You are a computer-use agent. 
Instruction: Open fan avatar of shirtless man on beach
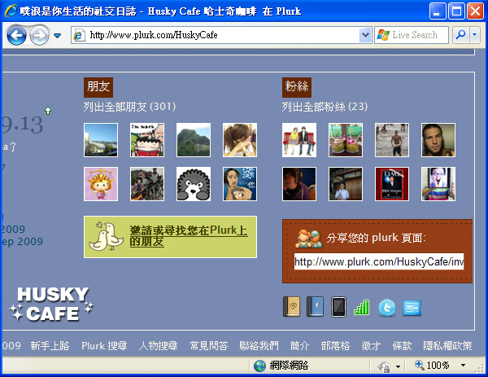pyautogui.click(x=392, y=140)
